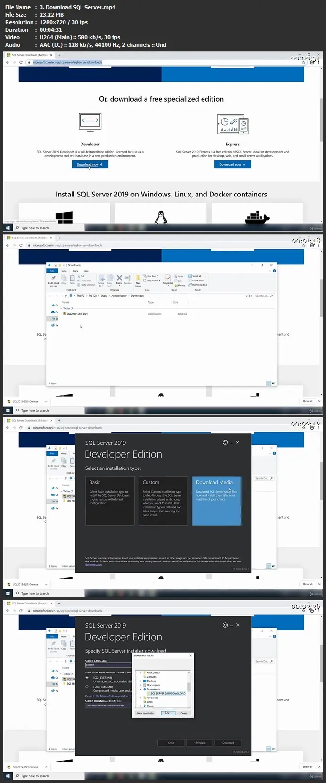Click the Docker whale install card
The height and width of the screenshot is (783, 326).
pos(257,213)
